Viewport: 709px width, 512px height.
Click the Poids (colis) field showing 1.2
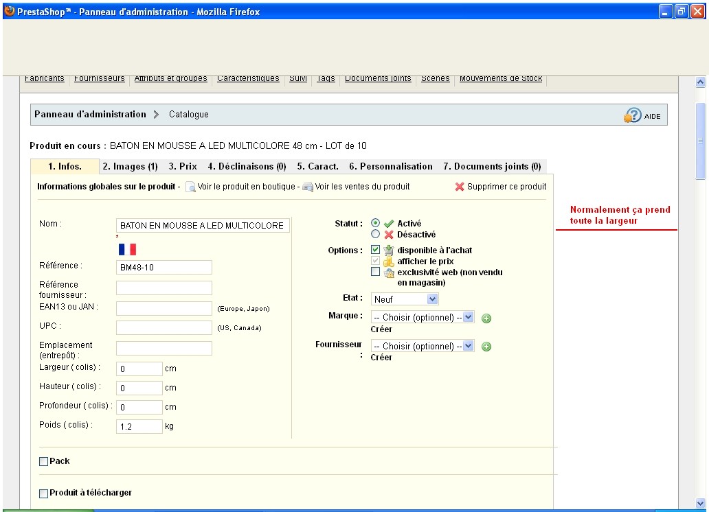click(139, 427)
